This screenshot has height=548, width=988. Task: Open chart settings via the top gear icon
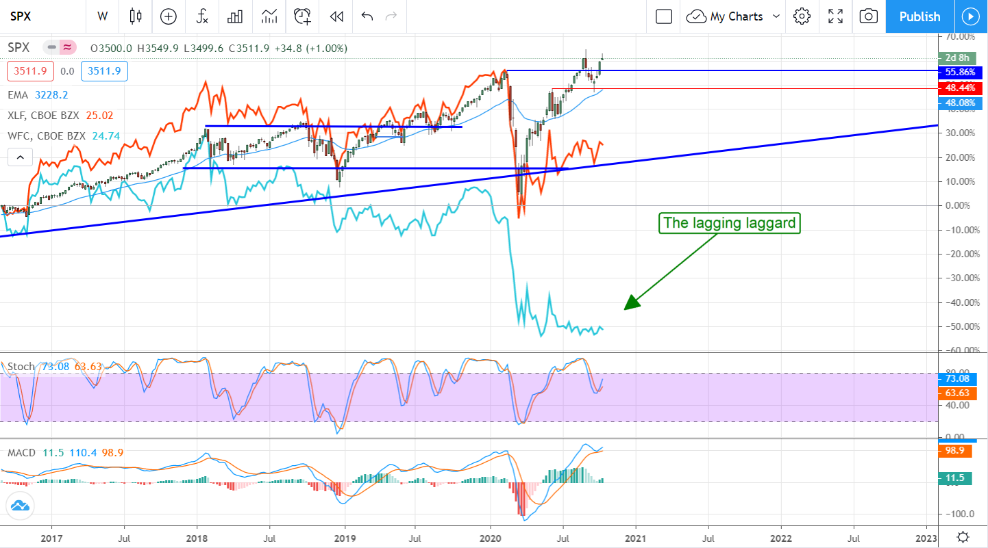pos(802,16)
